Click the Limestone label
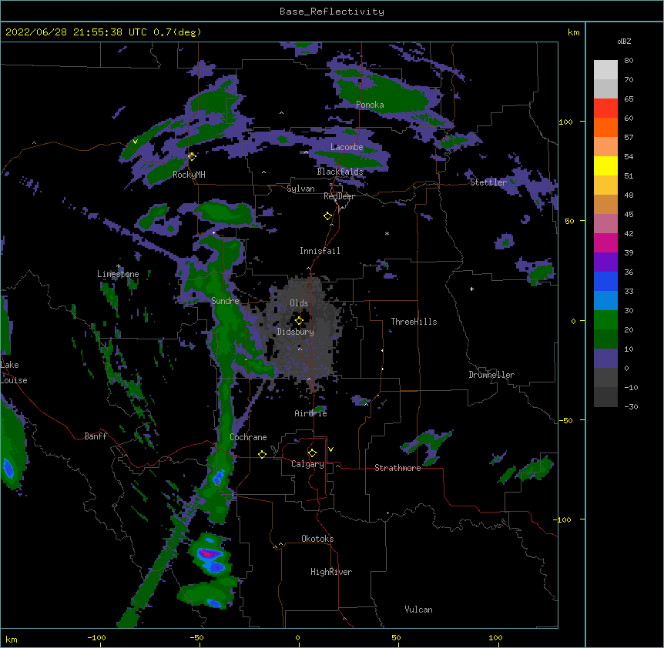This screenshot has height=648, width=664. tap(118, 274)
